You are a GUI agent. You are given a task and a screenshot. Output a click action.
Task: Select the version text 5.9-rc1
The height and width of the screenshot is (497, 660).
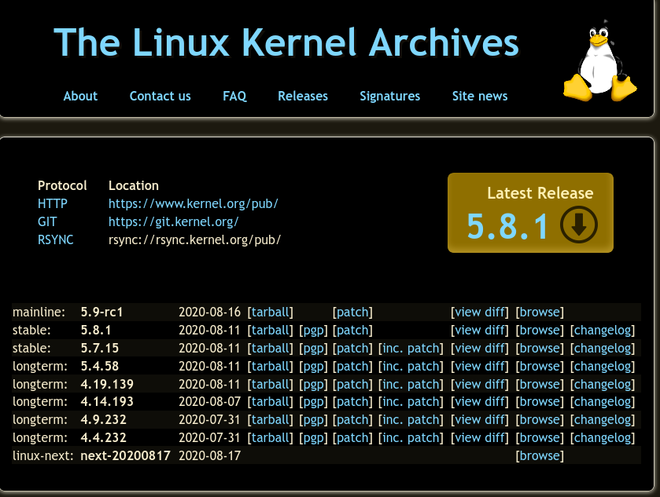(101, 312)
